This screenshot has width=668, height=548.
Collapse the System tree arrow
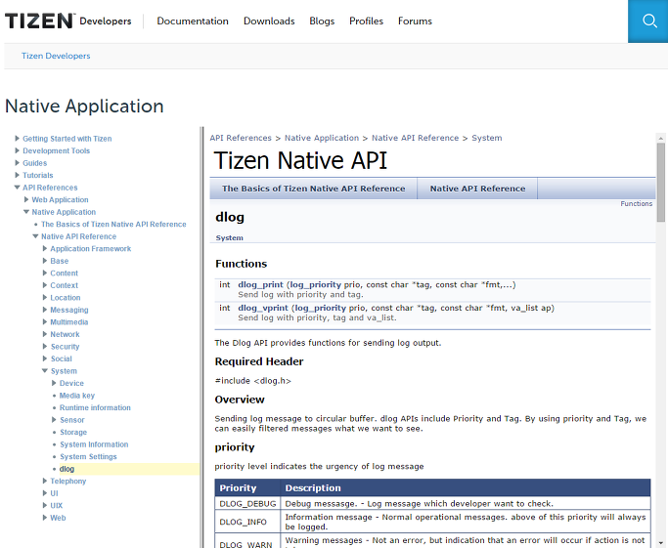coord(45,371)
